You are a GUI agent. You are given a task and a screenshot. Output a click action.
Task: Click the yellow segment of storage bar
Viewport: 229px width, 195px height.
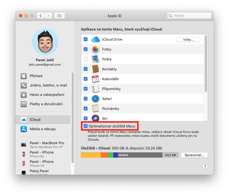click(x=91, y=155)
